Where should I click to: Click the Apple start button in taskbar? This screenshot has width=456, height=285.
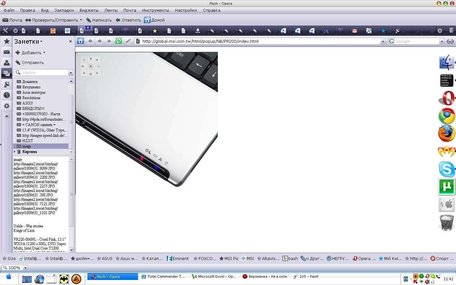coord(9,277)
